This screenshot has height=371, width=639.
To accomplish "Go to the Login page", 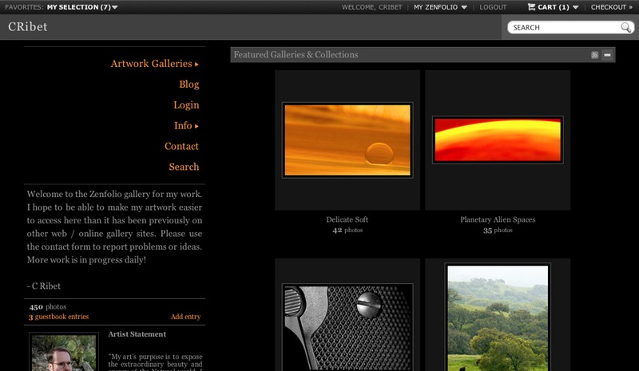I will [186, 105].
